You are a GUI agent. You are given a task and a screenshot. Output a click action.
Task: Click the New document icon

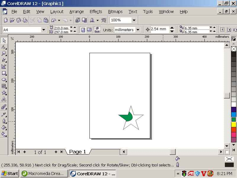(6, 20)
